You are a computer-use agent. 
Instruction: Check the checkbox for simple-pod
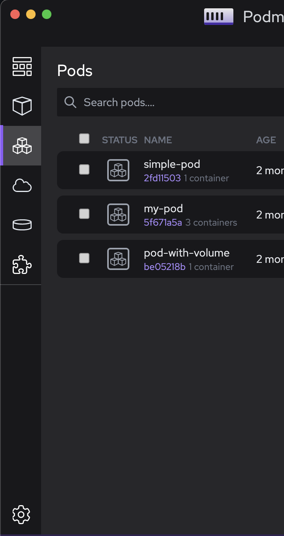click(x=84, y=170)
